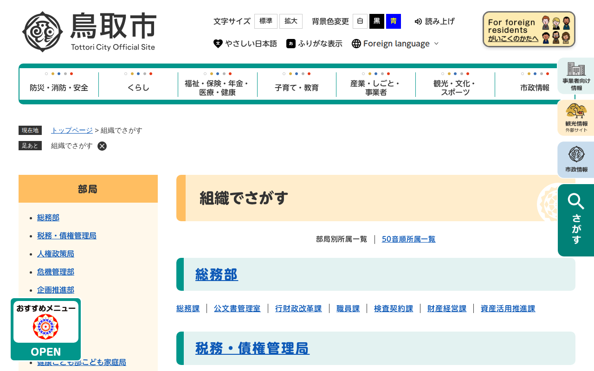Open the 検査契約課 department link
The image size is (594, 371).
point(394,308)
